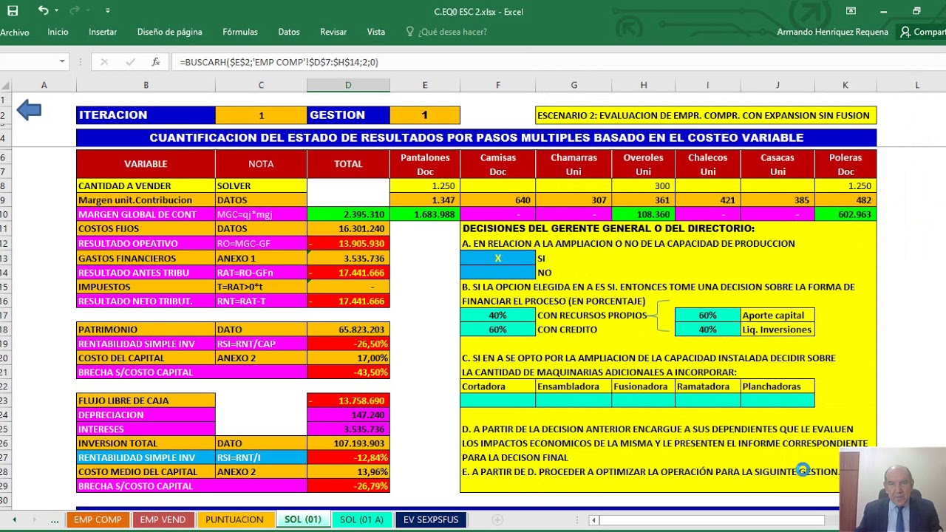
Task: Select the COSTOS FIJOS value 16.301.240
Action: point(348,229)
